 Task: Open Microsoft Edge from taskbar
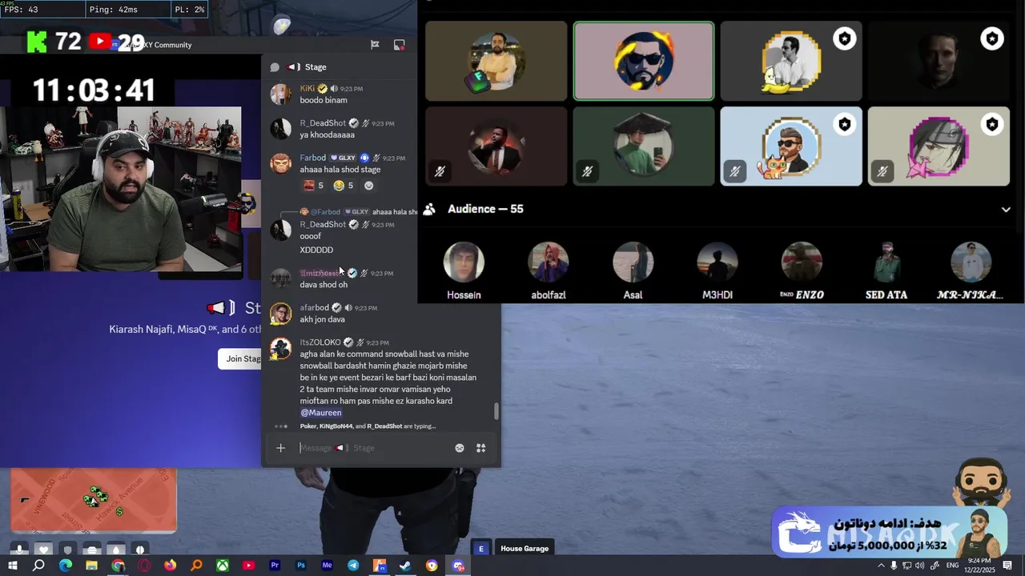pos(66,566)
